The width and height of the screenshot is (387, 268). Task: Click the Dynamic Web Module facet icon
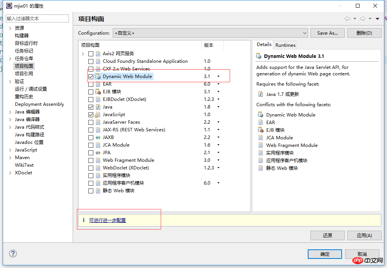(x=98, y=77)
